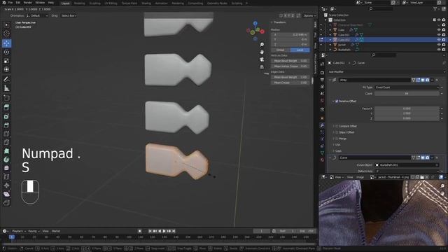Toggle the Relative Offset checkbox
This screenshot has width=448, height=252.
click(337, 101)
